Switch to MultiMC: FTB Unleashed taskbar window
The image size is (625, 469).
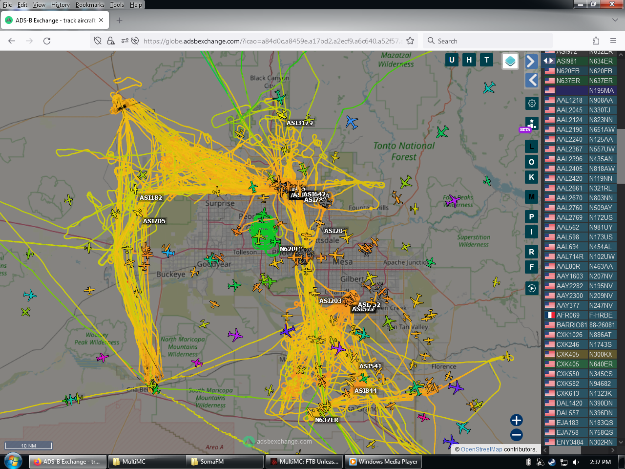304,462
